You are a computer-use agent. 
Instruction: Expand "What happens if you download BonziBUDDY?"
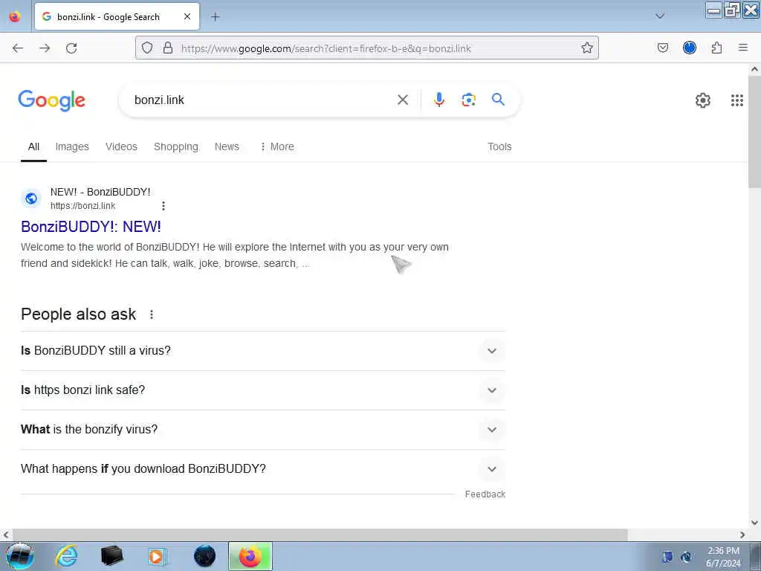click(263, 468)
